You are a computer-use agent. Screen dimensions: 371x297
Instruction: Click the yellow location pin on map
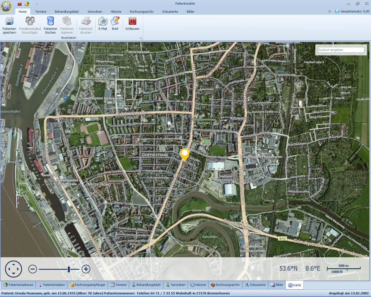pos(185,154)
